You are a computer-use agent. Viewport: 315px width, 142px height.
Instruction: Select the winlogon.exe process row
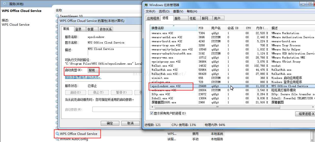coord(233,82)
